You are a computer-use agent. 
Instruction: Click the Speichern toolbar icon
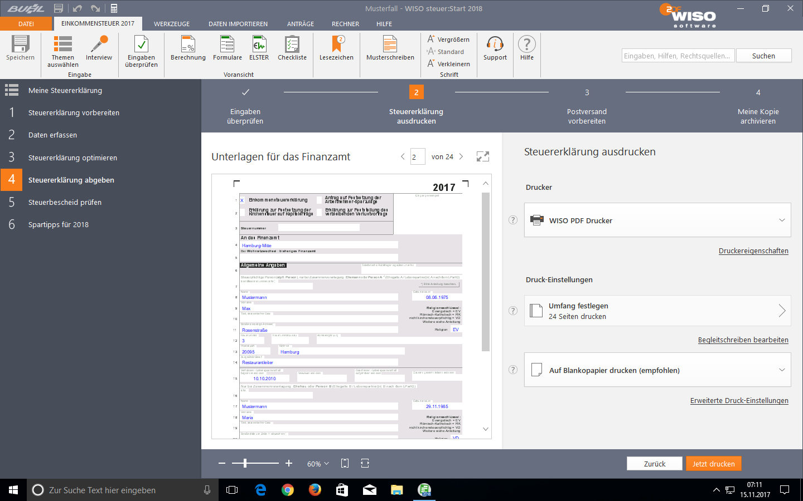click(x=20, y=48)
